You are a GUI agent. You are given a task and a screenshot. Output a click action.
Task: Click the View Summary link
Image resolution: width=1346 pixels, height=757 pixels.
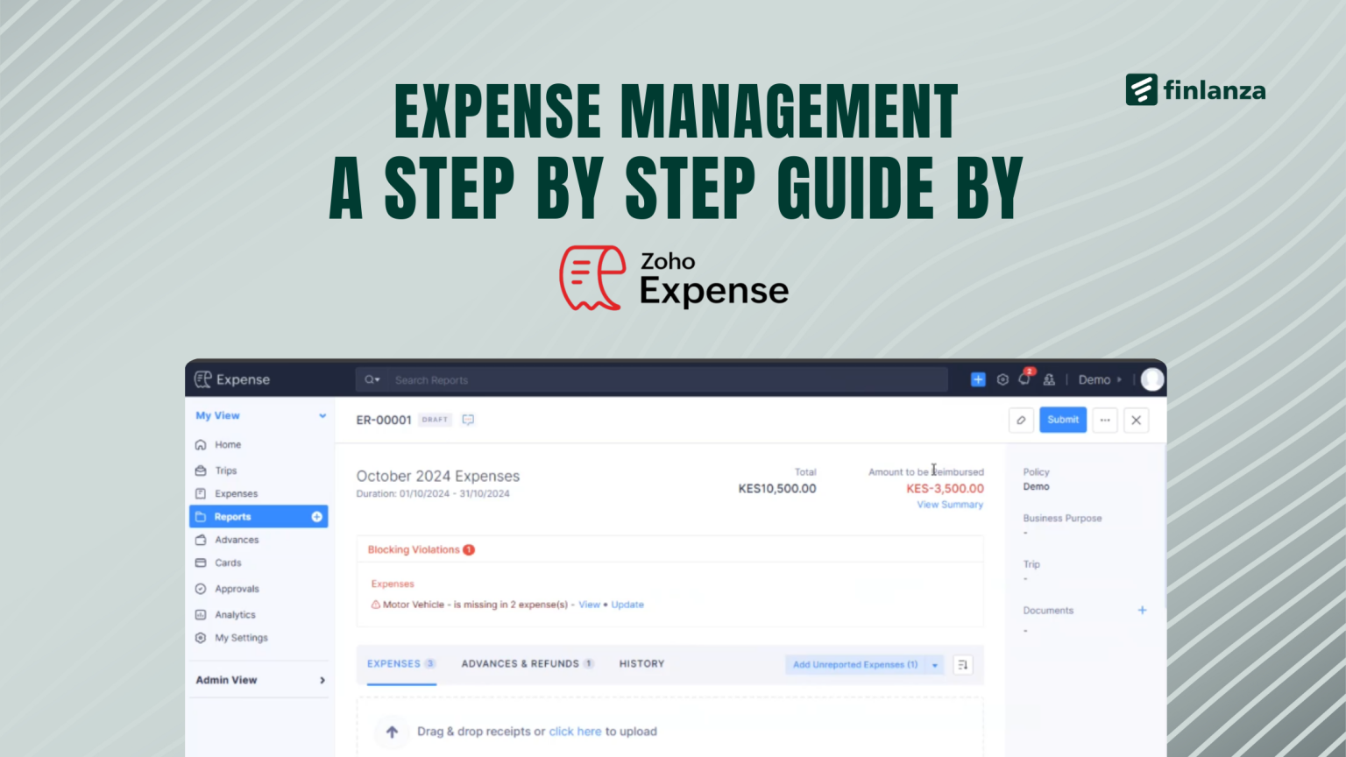point(949,505)
